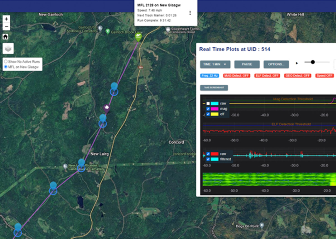The width and height of the screenshot is (336, 239).
Task: Open the MFL 2128 popup kebab menu
Action: point(190,13)
